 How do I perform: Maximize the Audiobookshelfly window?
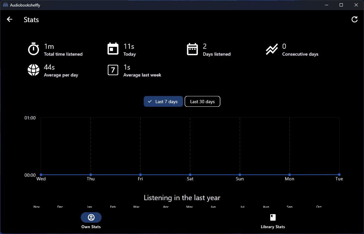pyautogui.click(x=341, y=5)
